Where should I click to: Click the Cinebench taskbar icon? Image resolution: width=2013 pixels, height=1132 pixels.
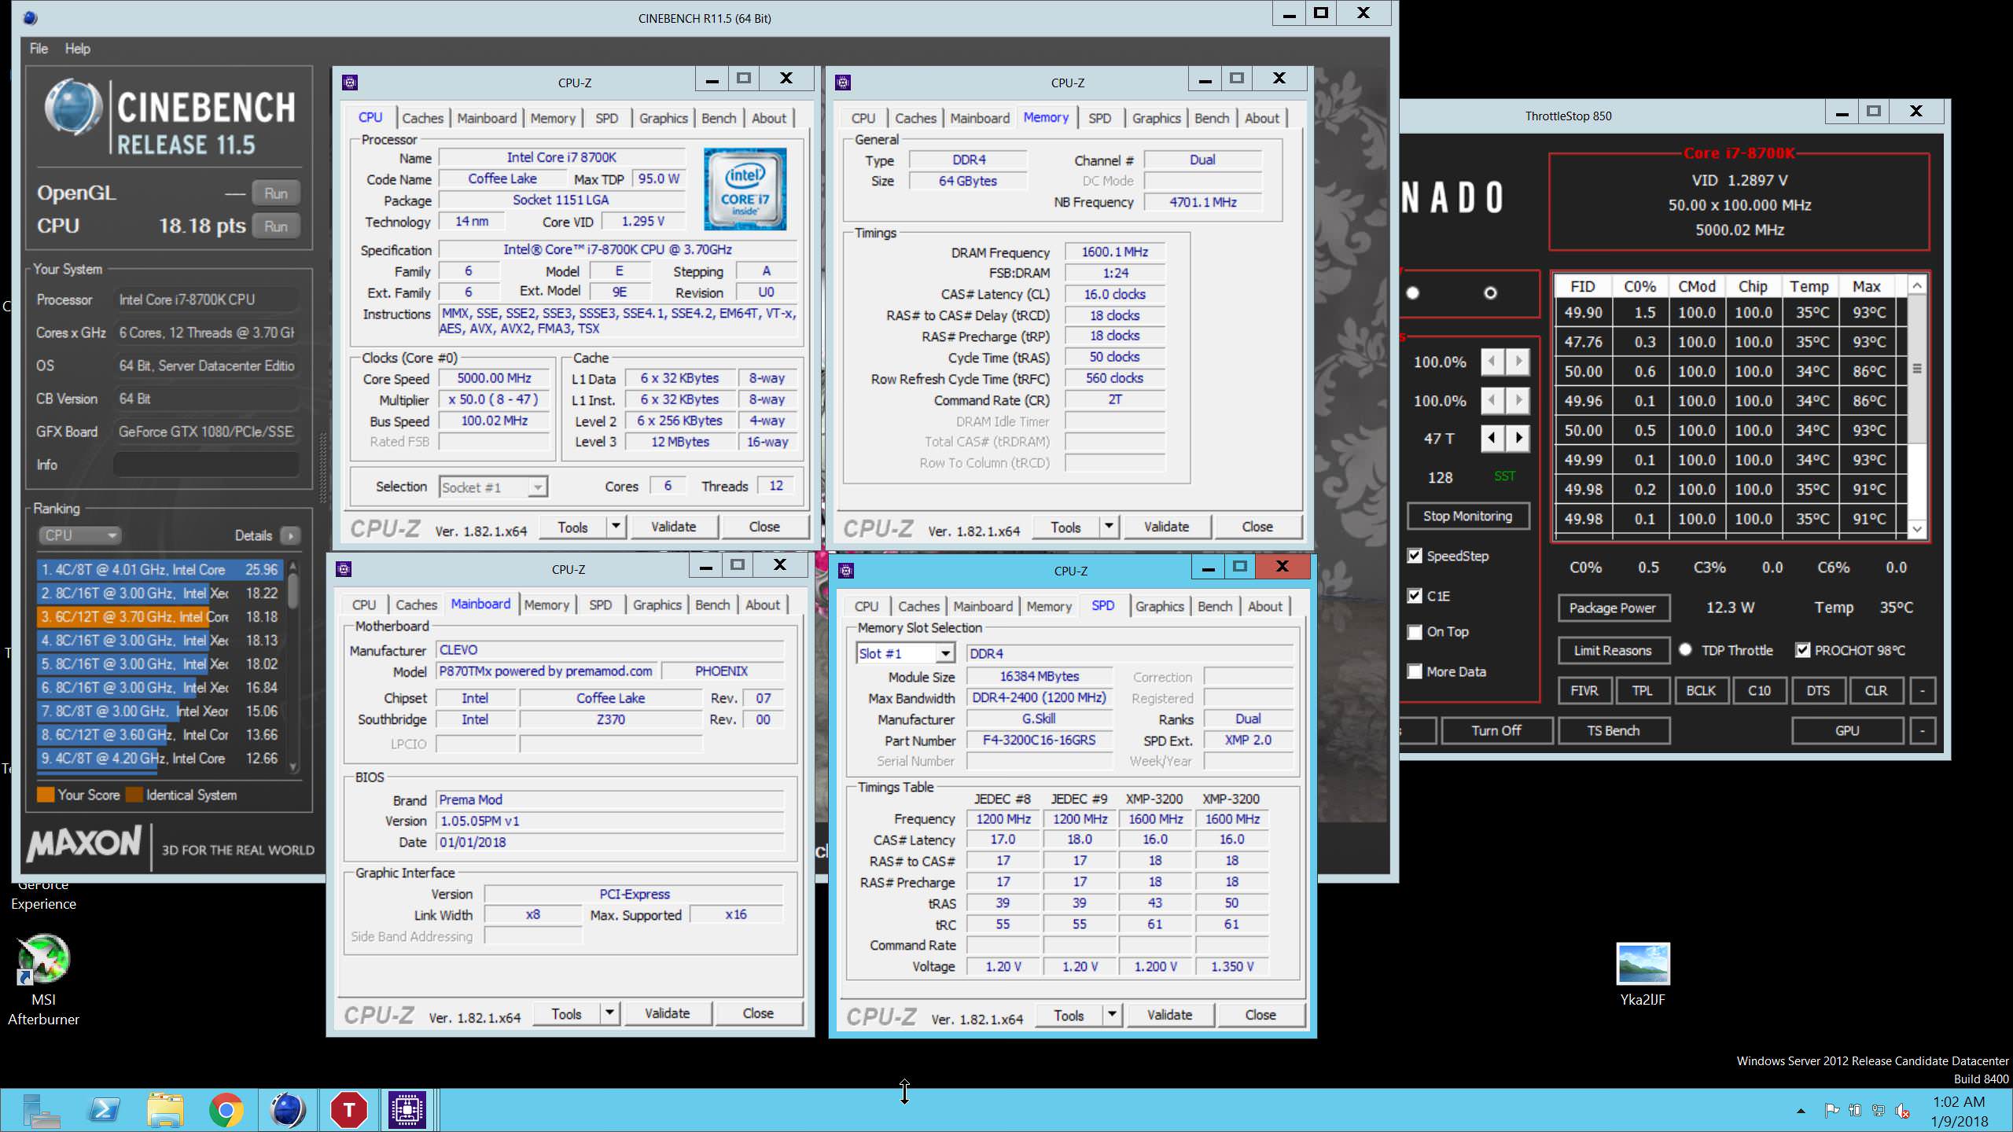[x=287, y=1109]
